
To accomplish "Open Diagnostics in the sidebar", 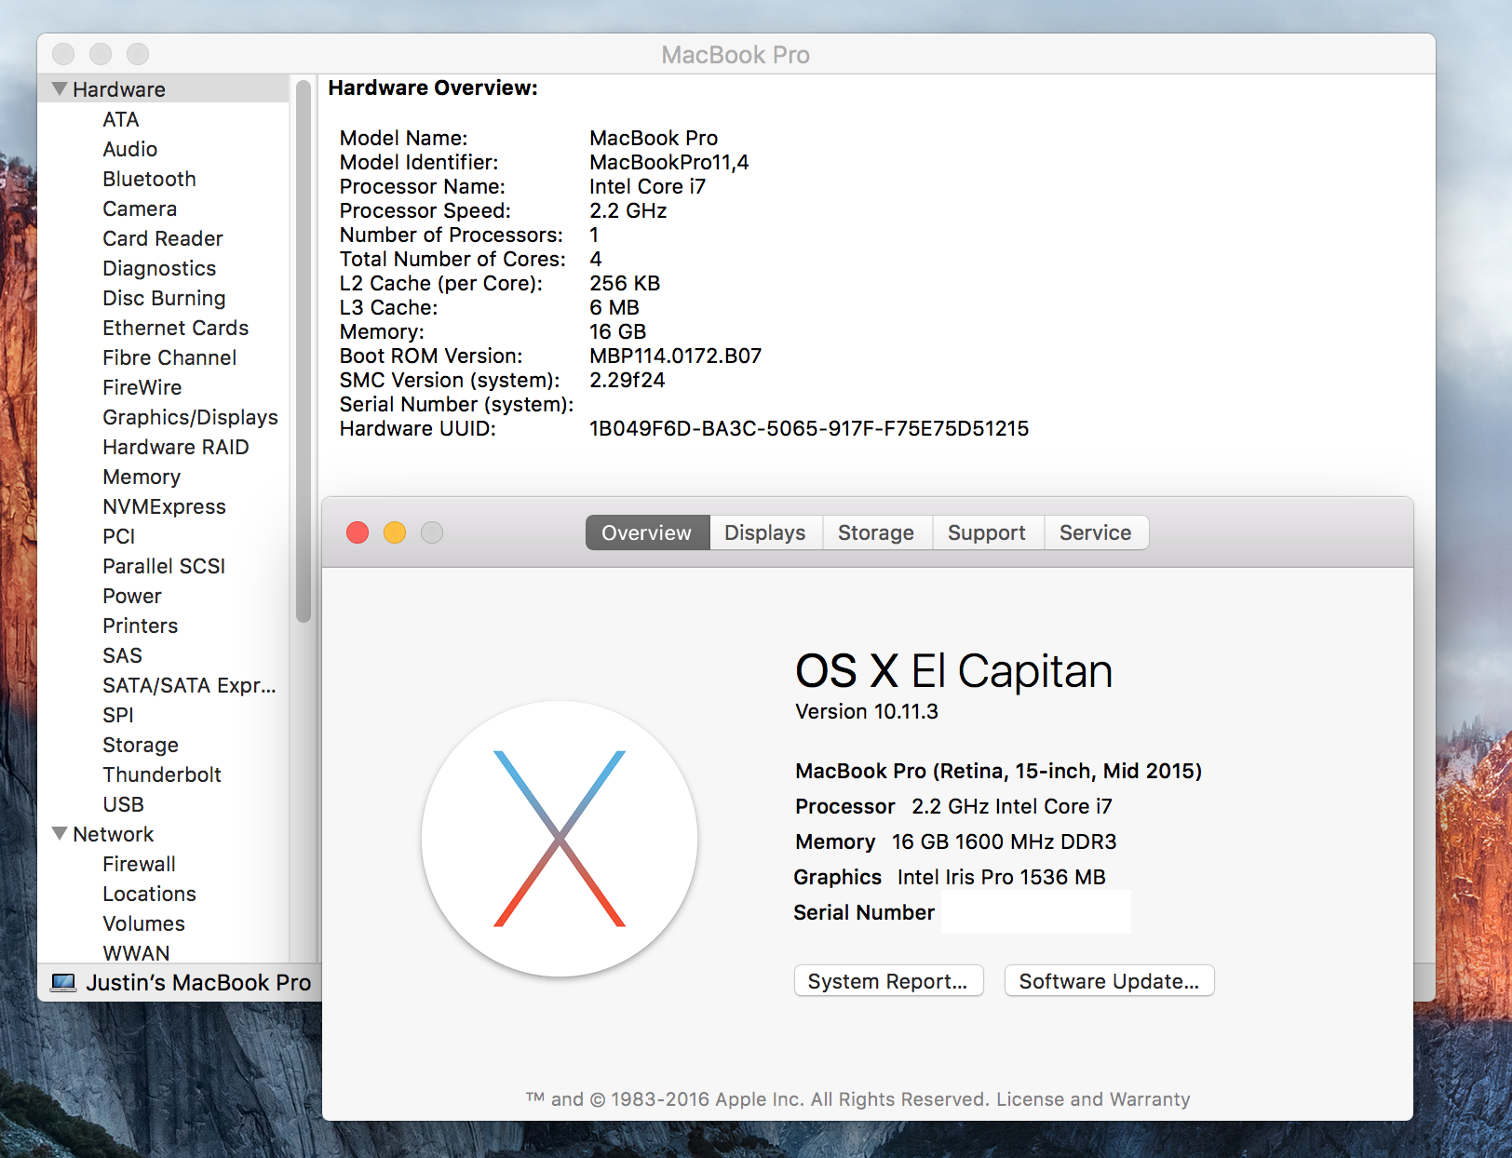I will pos(159,268).
